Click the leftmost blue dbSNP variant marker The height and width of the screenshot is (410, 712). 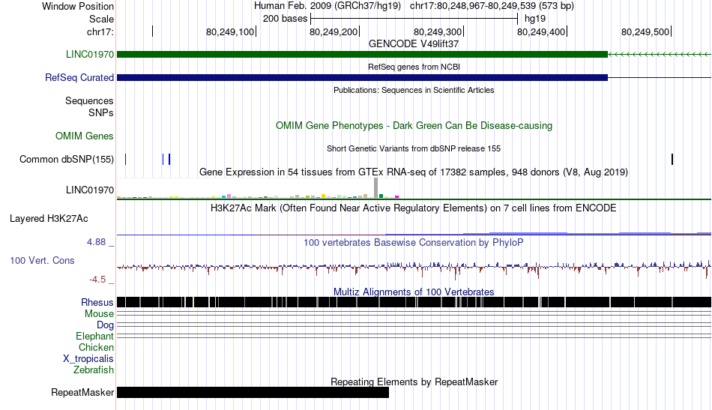126,160
